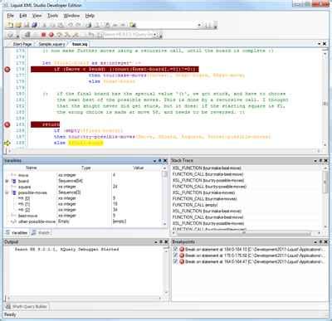Collapse the possible-moves variable node
Screen dimensions: 332x321
pos(7,192)
